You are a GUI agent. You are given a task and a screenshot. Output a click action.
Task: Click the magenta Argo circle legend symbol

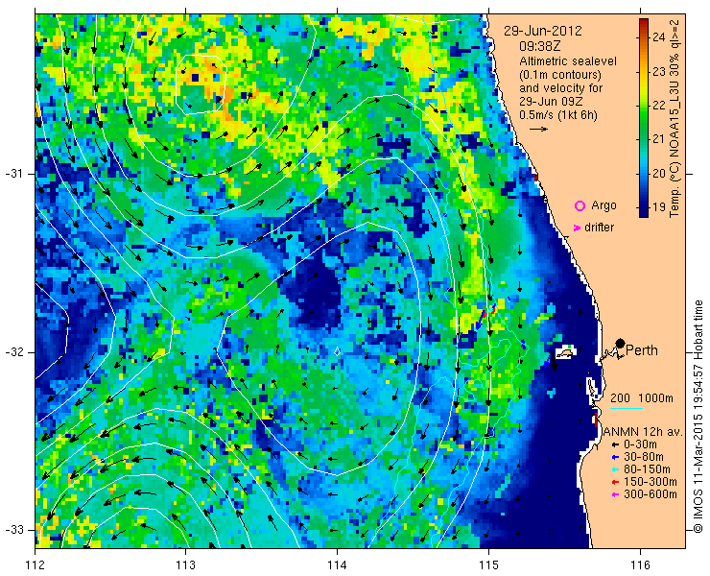click(580, 205)
